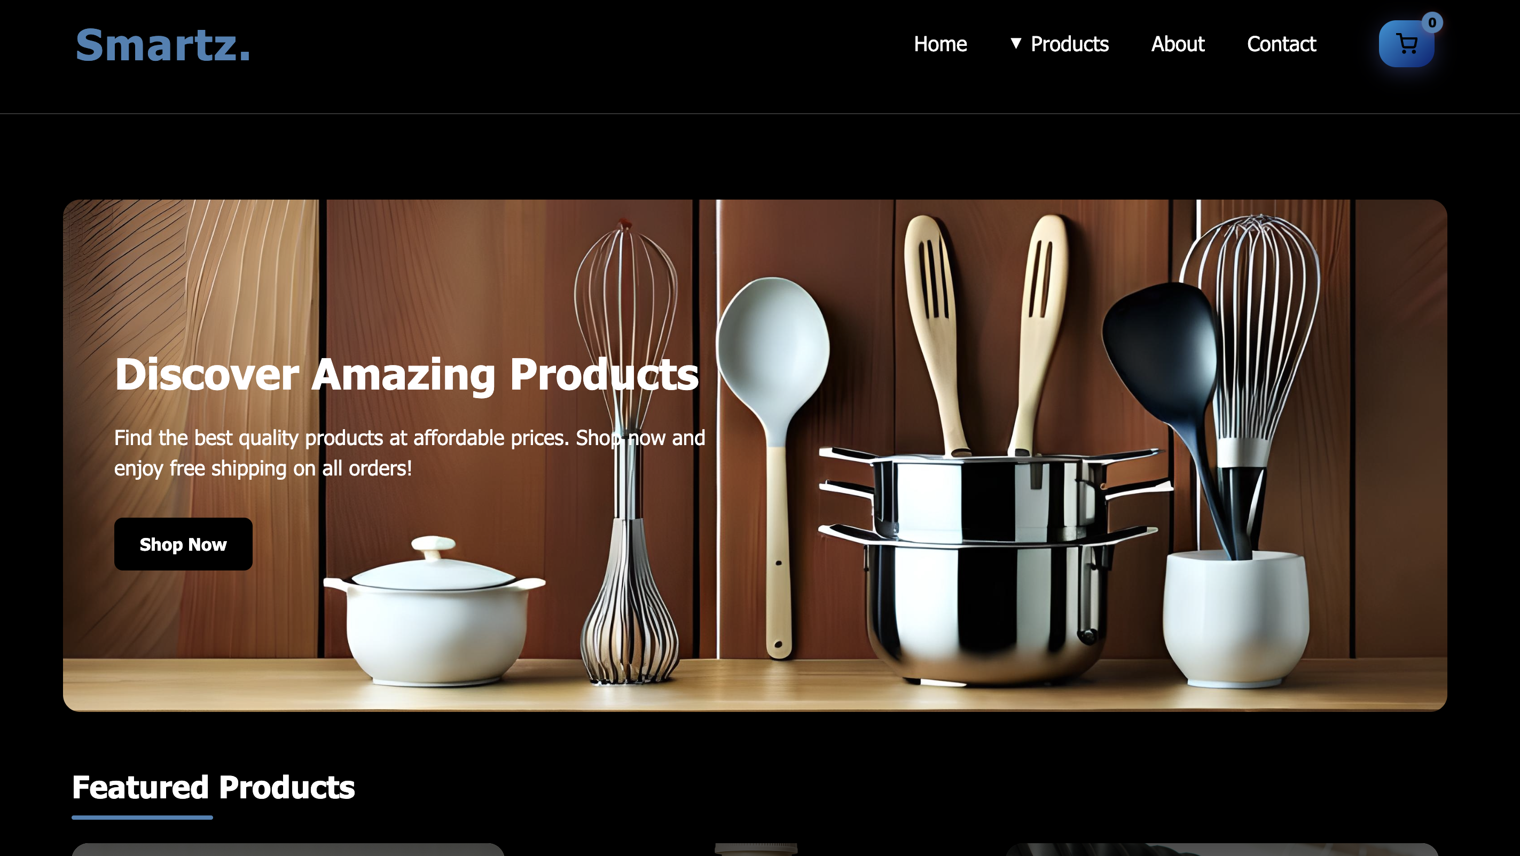The image size is (1520, 856).
Task: Open the first featured product card
Action: point(288,850)
